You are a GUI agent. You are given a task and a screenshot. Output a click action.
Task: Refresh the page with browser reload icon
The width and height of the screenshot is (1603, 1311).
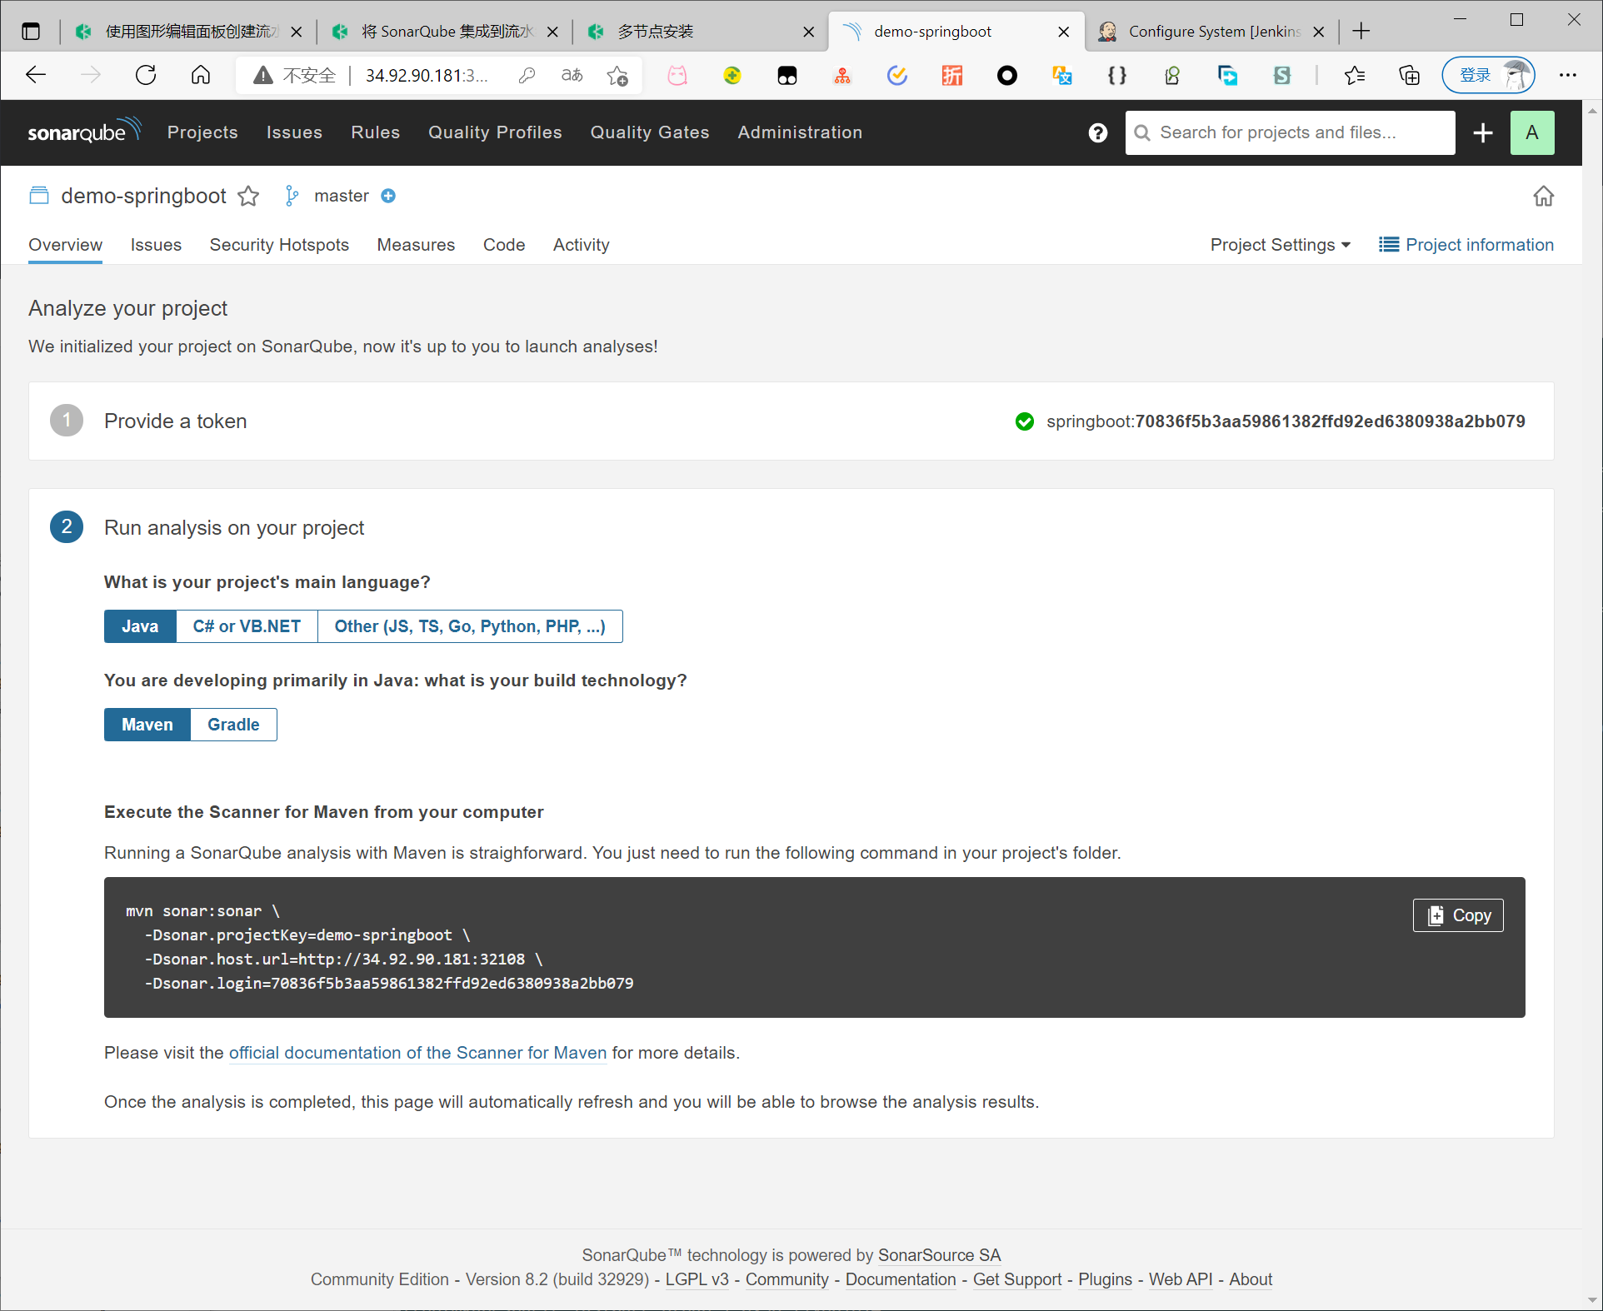point(146,76)
